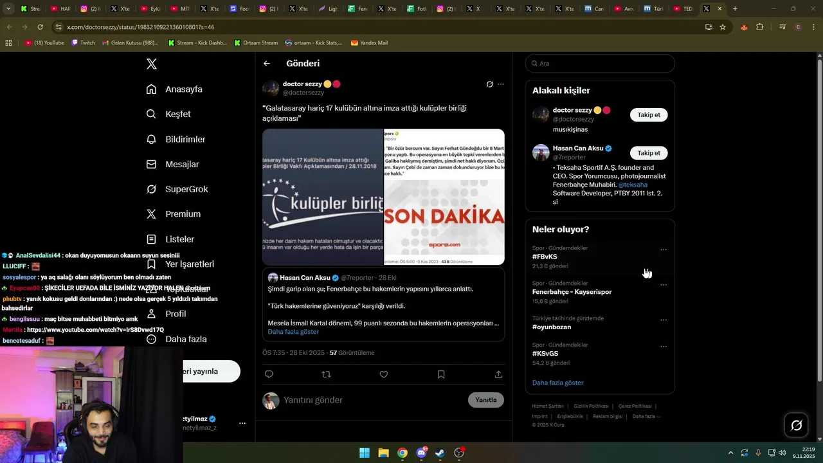The height and width of the screenshot is (463, 823).
Task: Click the Keşfet magnifier icon
Action: pos(152,114)
